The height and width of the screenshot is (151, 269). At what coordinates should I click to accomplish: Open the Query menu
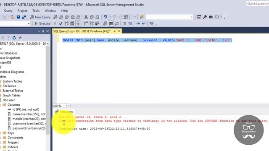pyautogui.click(x=8, y=10)
